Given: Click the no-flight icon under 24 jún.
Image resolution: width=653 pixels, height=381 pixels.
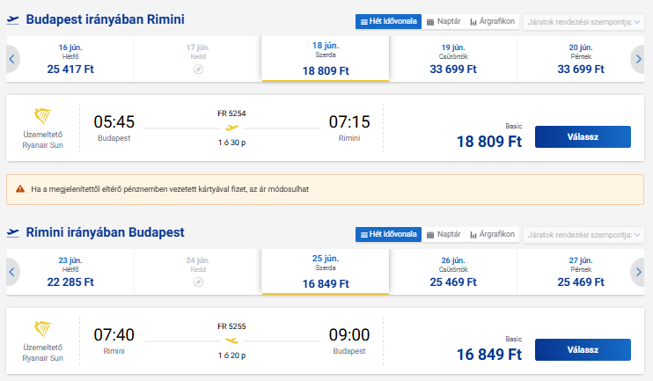Looking at the screenshot, I should click(198, 282).
